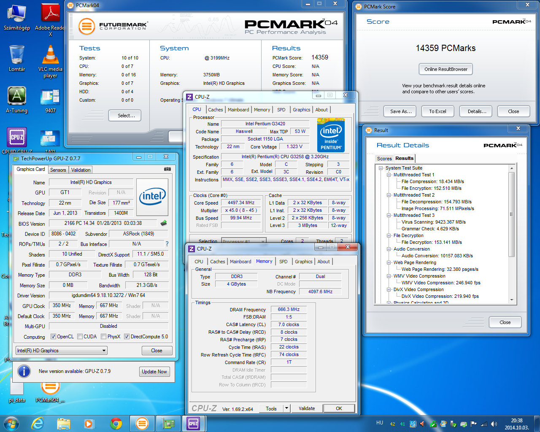
Task: Open Caches tab in CPU-Z Processor window
Action: (216, 110)
